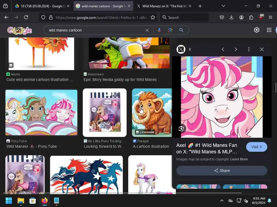The image size is (277, 207).
Task: Click the large pink pony preview image
Action: point(222,97)
